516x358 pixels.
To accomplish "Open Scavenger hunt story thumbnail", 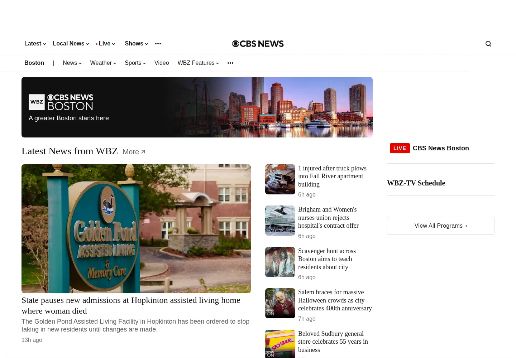I will (x=280, y=262).
